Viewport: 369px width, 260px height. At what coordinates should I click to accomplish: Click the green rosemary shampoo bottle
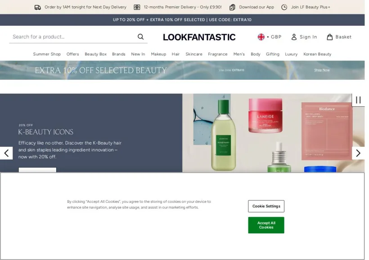[x=223, y=135]
